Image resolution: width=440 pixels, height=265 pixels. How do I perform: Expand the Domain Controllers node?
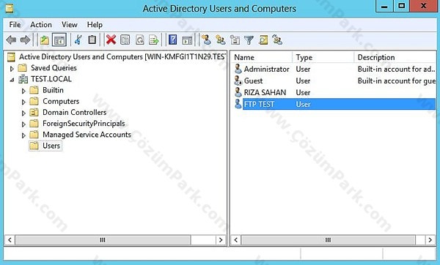point(23,113)
